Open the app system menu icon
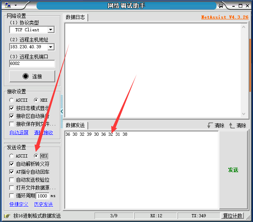Screen dimensions: 253x222 coord(8,5)
